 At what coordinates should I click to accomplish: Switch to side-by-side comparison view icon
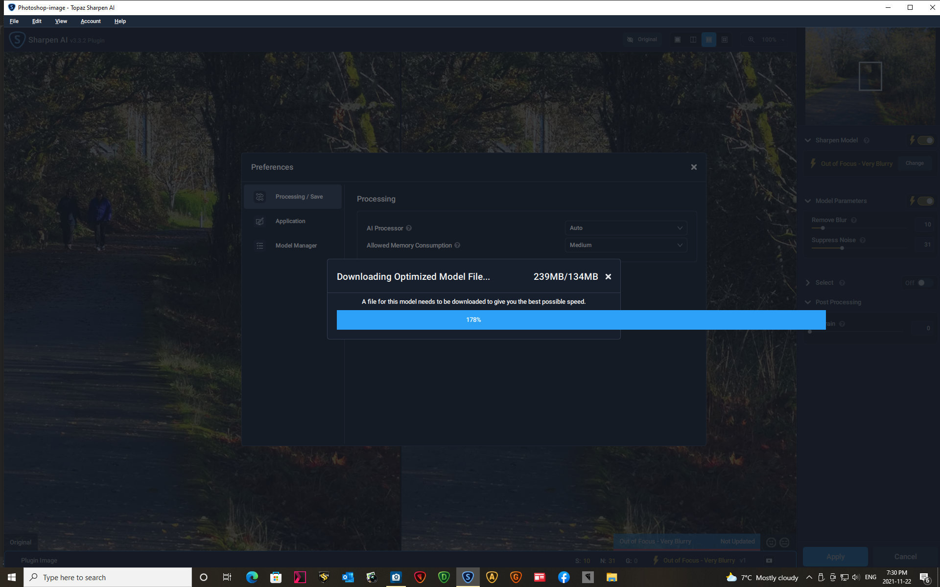click(x=708, y=40)
